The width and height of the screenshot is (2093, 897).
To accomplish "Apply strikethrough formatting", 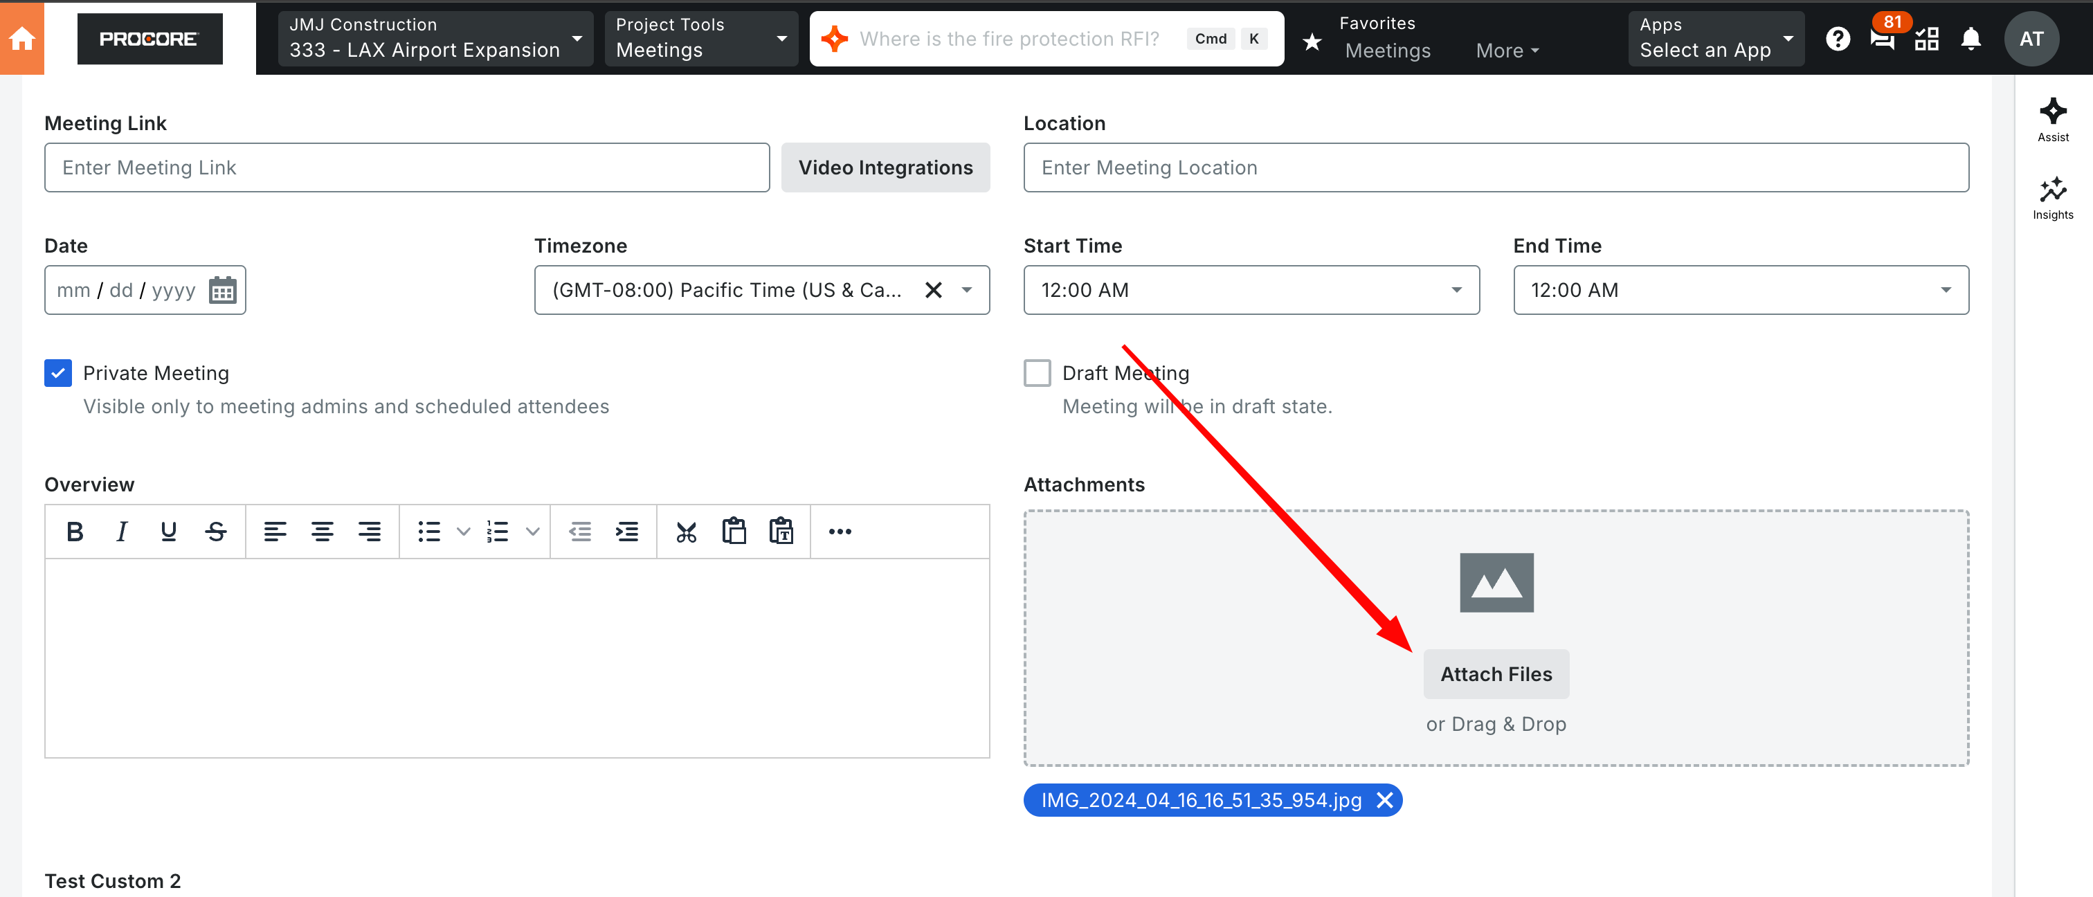I will pos(215,532).
